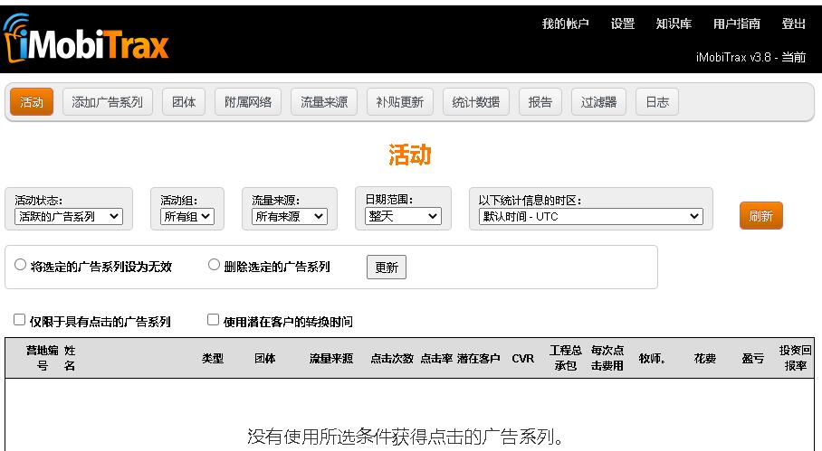Select the 日志 tab
Viewport: 822px width, 451px height.
coord(657,102)
